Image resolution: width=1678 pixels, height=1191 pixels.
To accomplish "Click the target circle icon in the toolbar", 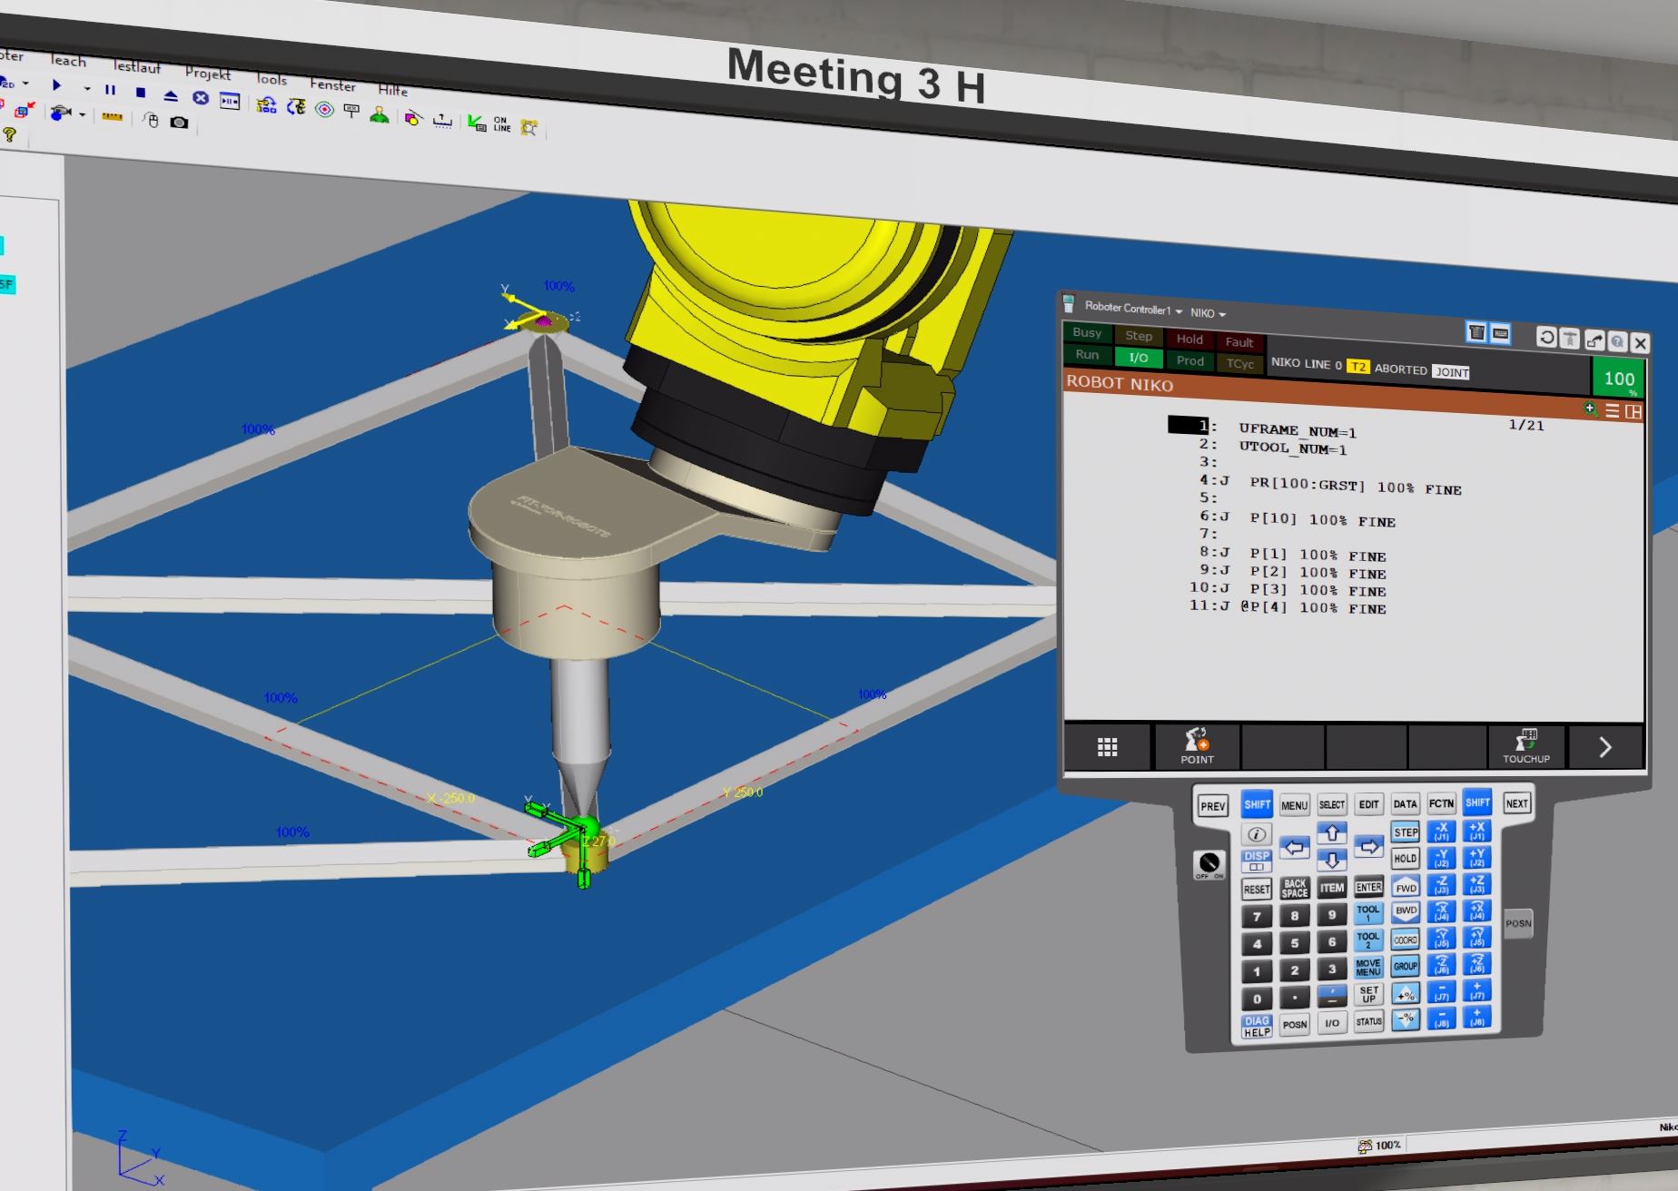I will (324, 110).
